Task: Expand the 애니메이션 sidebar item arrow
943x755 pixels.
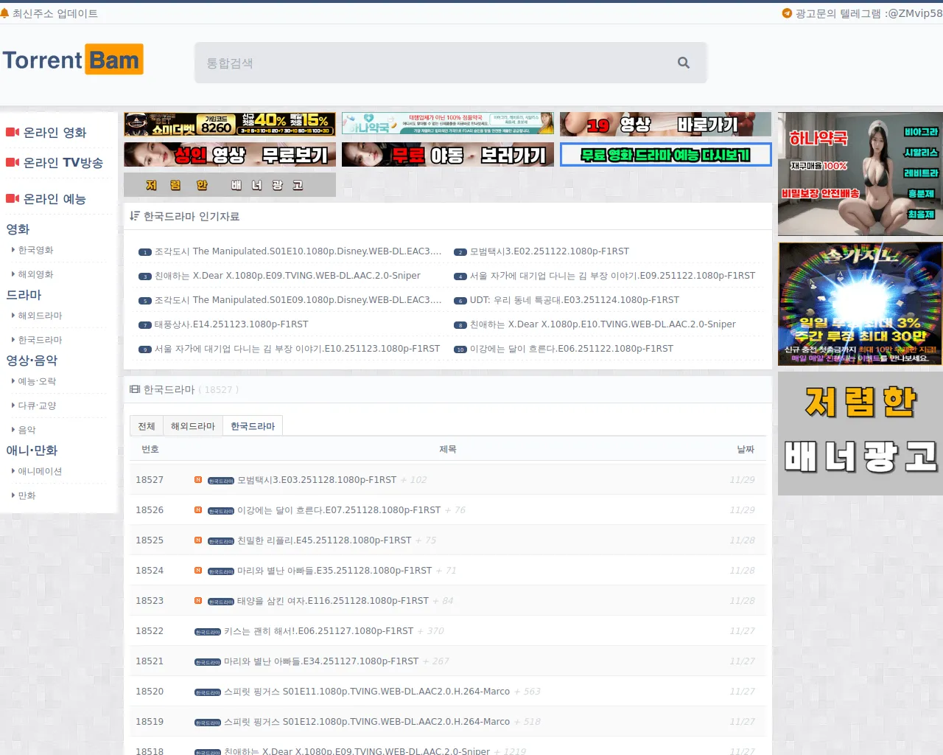Action: coord(13,471)
